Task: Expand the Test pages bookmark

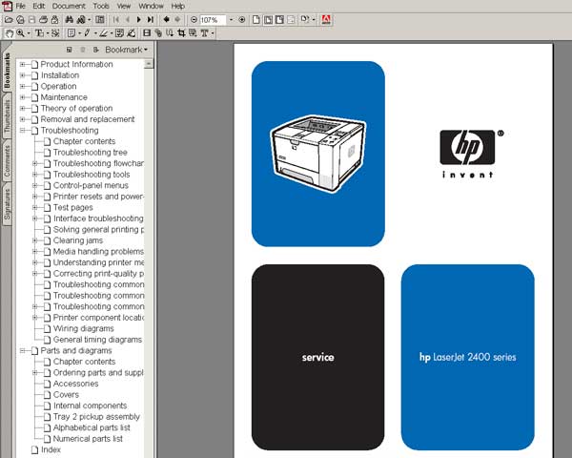Action: (x=35, y=207)
